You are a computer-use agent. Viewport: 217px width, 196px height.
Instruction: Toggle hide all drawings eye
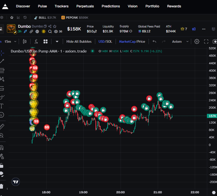pos(2,174)
